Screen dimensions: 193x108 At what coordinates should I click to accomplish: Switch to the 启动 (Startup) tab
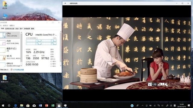(x=17, y=29)
